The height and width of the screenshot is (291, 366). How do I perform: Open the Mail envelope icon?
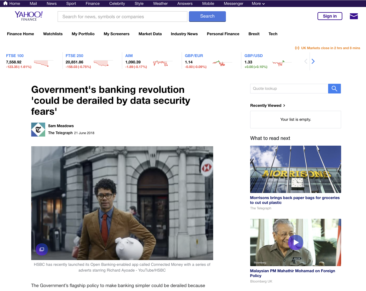pos(354,16)
